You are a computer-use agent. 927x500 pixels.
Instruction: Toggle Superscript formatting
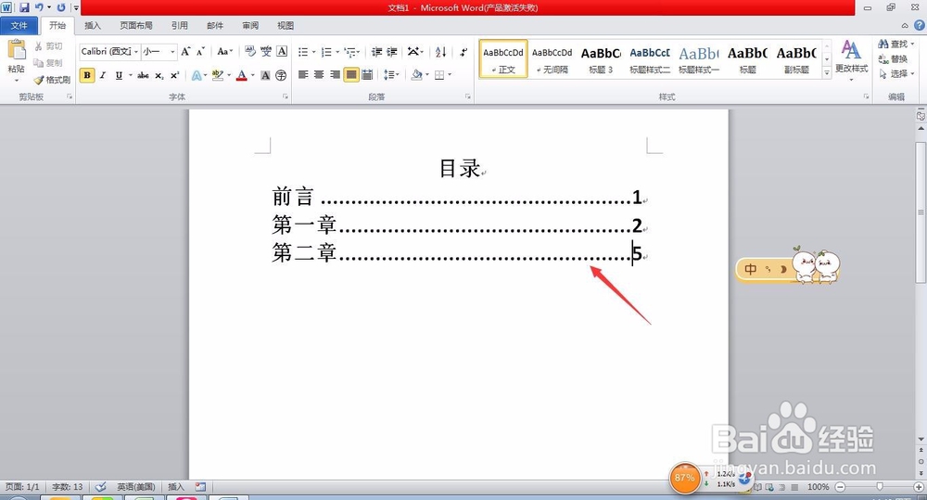174,75
